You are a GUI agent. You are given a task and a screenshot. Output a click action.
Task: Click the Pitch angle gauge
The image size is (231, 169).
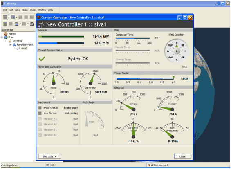(94, 120)
